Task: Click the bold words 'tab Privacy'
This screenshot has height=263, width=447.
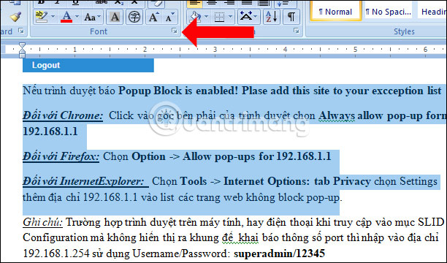Action: coord(343,181)
